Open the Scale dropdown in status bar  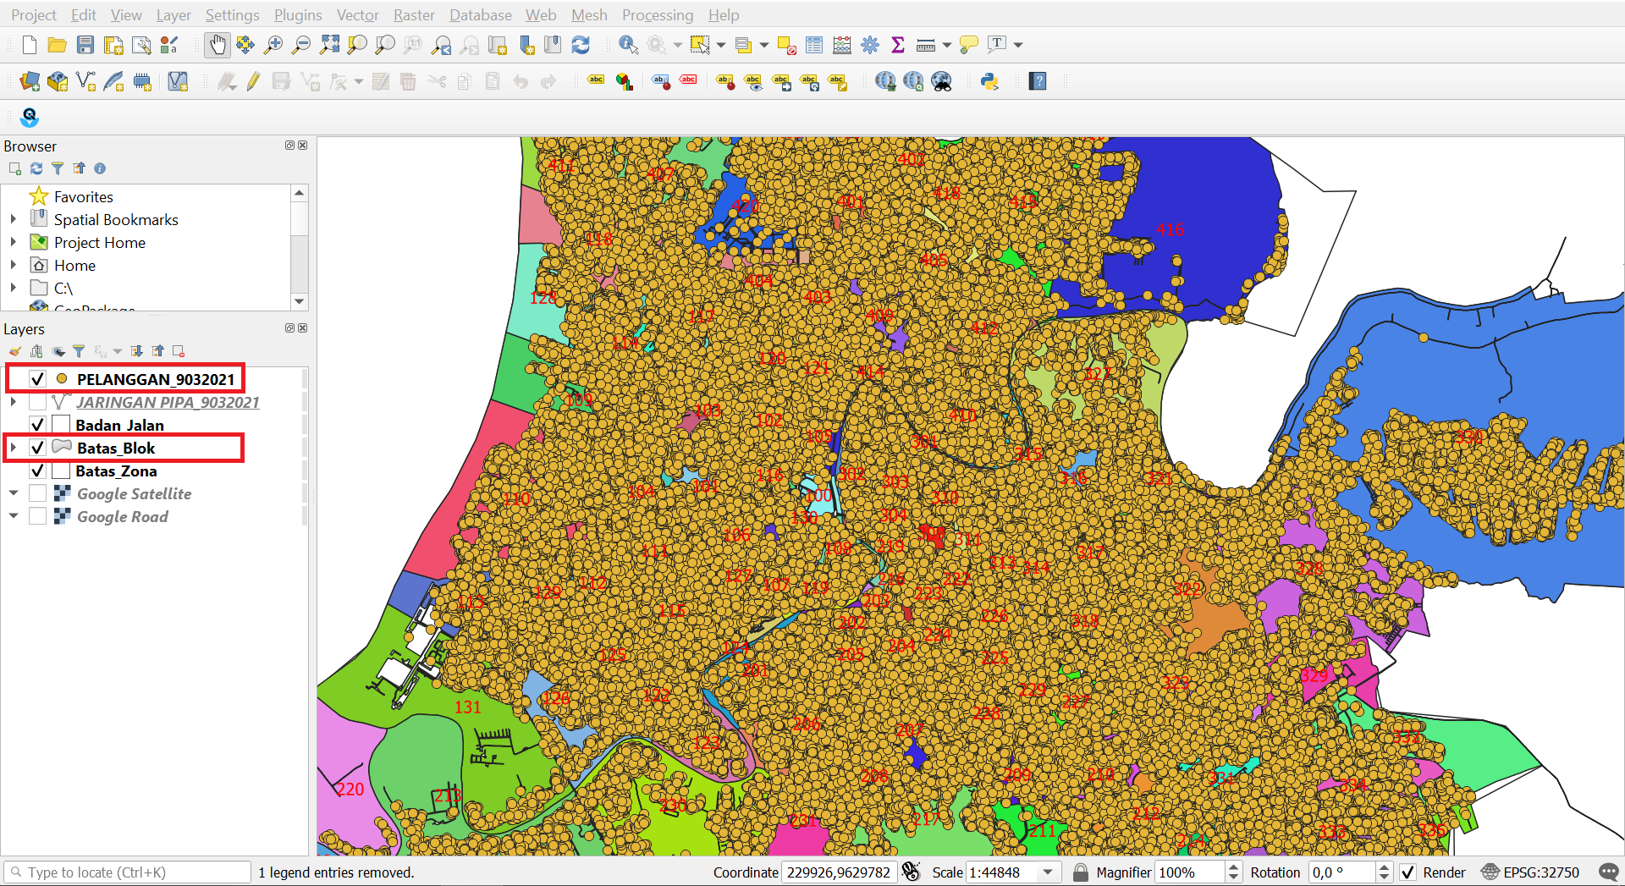pos(1049,872)
